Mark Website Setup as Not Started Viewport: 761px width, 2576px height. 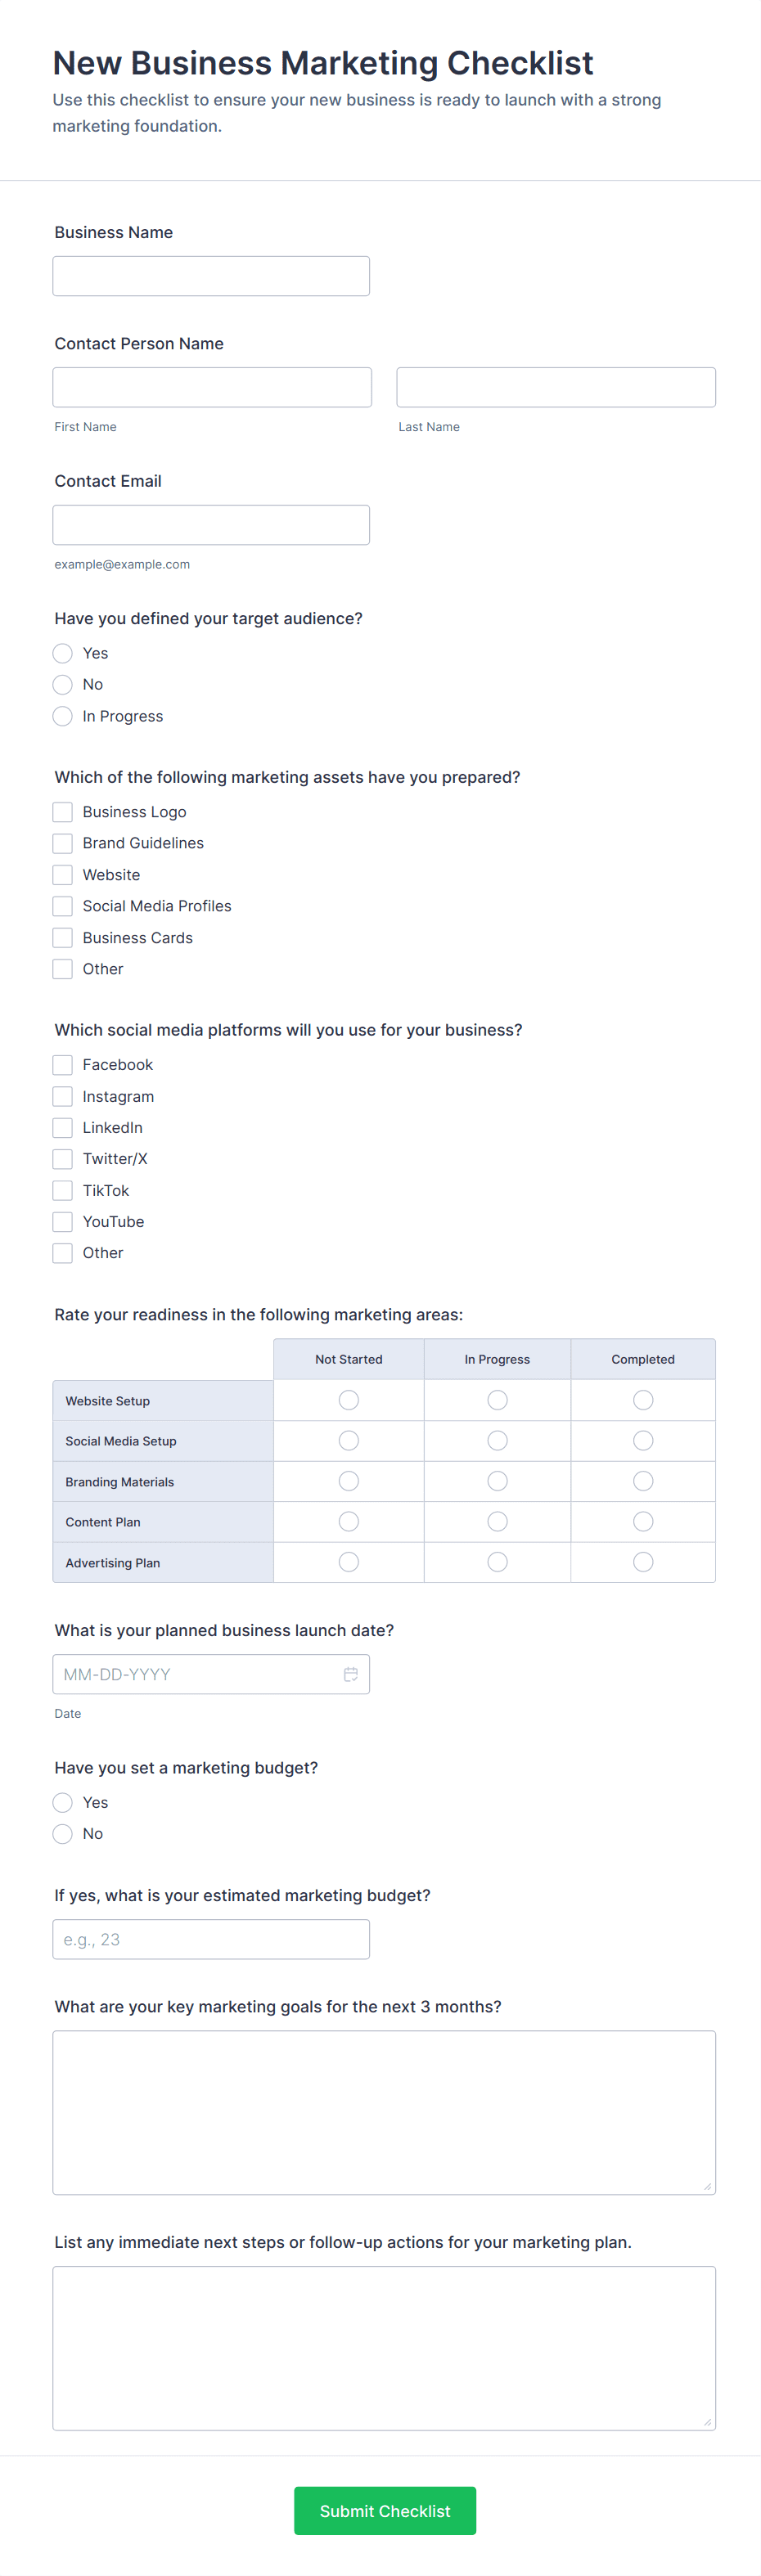tap(348, 1400)
